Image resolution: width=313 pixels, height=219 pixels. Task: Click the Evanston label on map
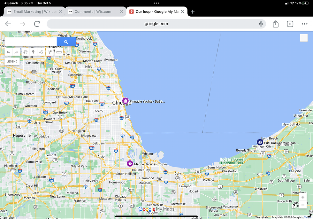111,60
